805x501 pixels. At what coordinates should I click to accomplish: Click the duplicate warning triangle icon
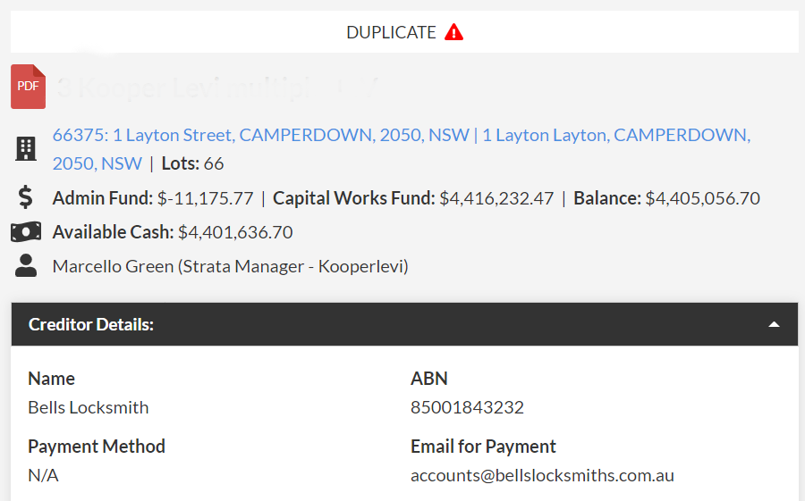tap(454, 33)
